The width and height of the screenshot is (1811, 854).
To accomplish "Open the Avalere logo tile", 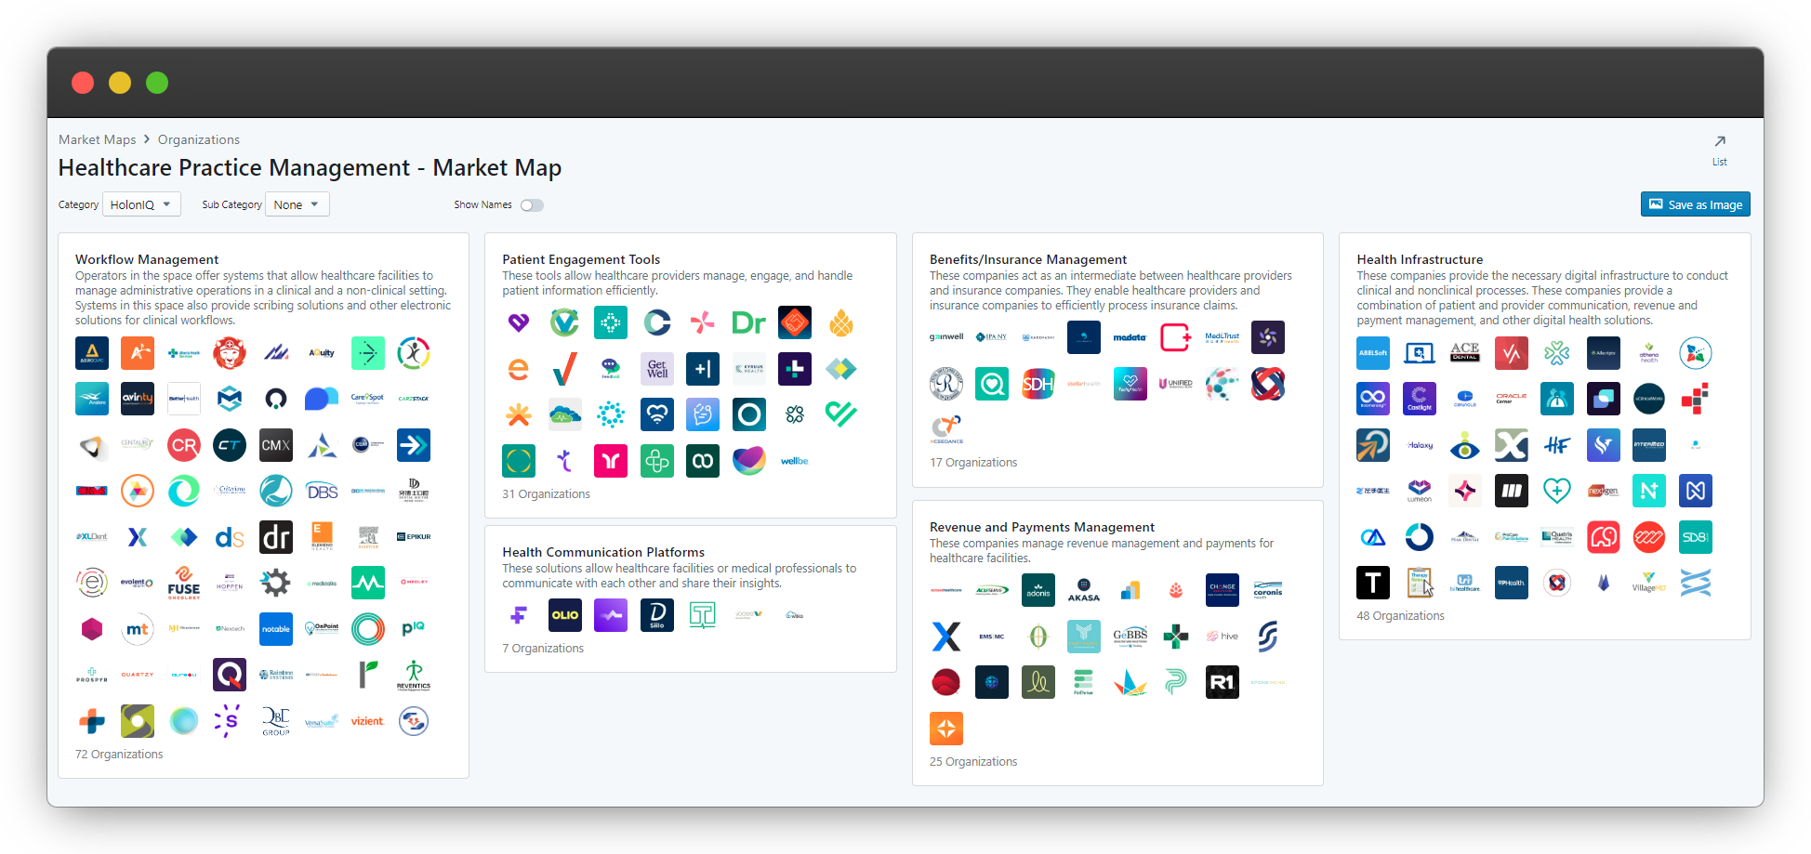I will (92, 399).
